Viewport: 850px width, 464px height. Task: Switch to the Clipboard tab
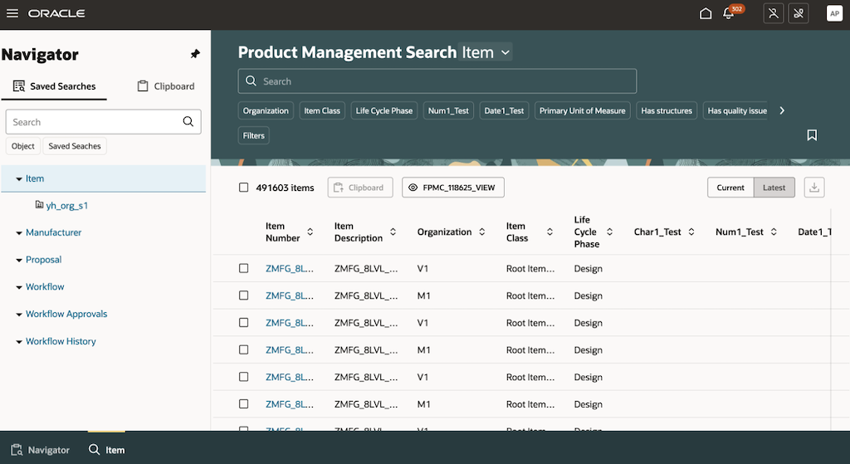pyautogui.click(x=166, y=86)
